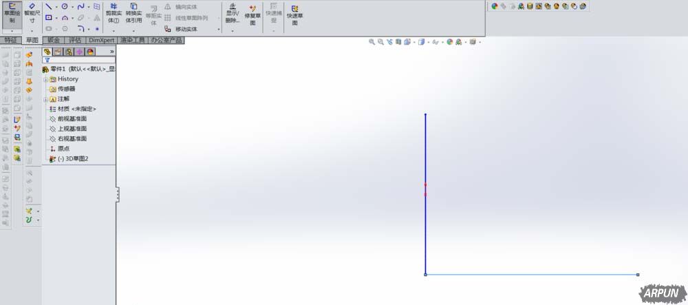Viewport: 688px width, 305px height.
Task: Open the PropertyManager panel tab
Action: coord(58,52)
